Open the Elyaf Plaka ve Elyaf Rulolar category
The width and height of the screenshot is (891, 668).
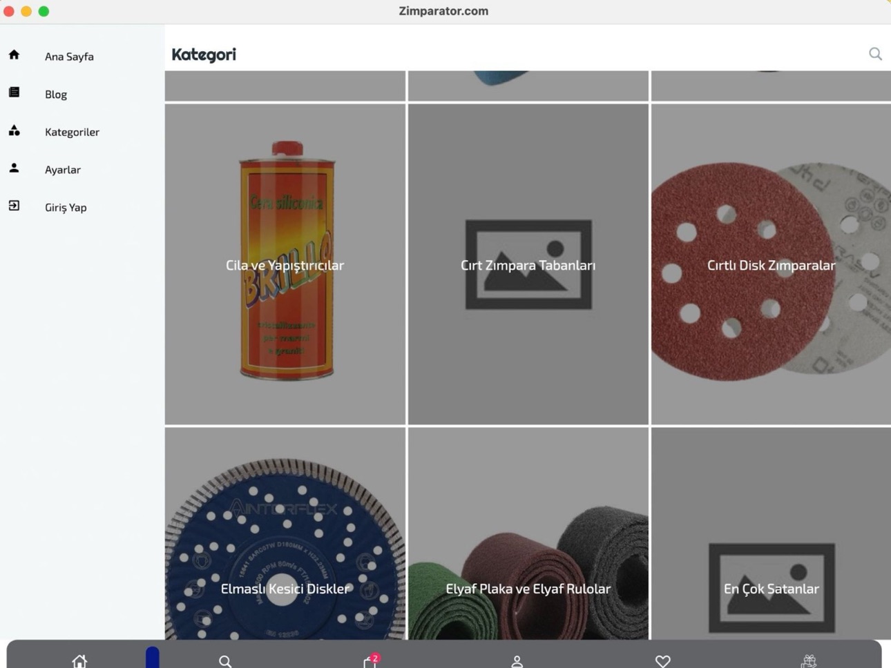[528, 533]
